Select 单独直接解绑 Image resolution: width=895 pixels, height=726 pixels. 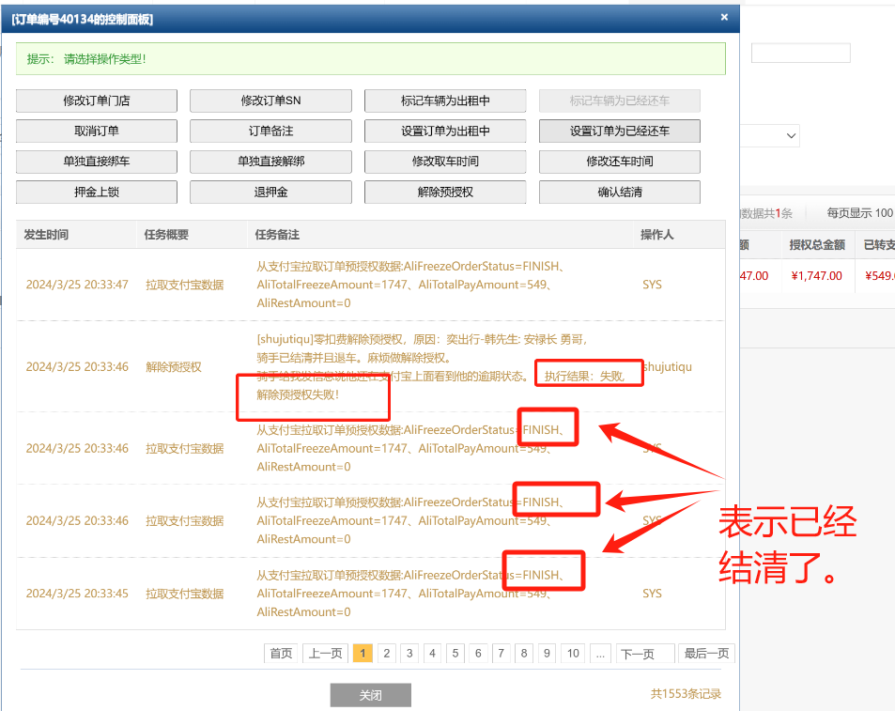pos(270,161)
